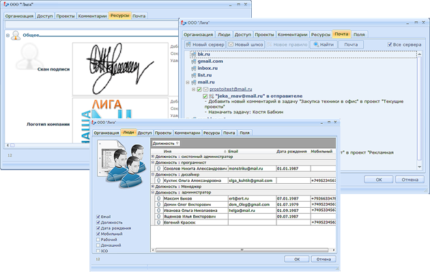Open Доступ tab in back window
The height and width of the screenshot is (272, 430).
click(44, 16)
